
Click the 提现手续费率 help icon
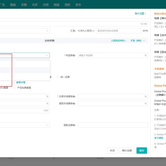pyautogui.click(x=74, y=103)
